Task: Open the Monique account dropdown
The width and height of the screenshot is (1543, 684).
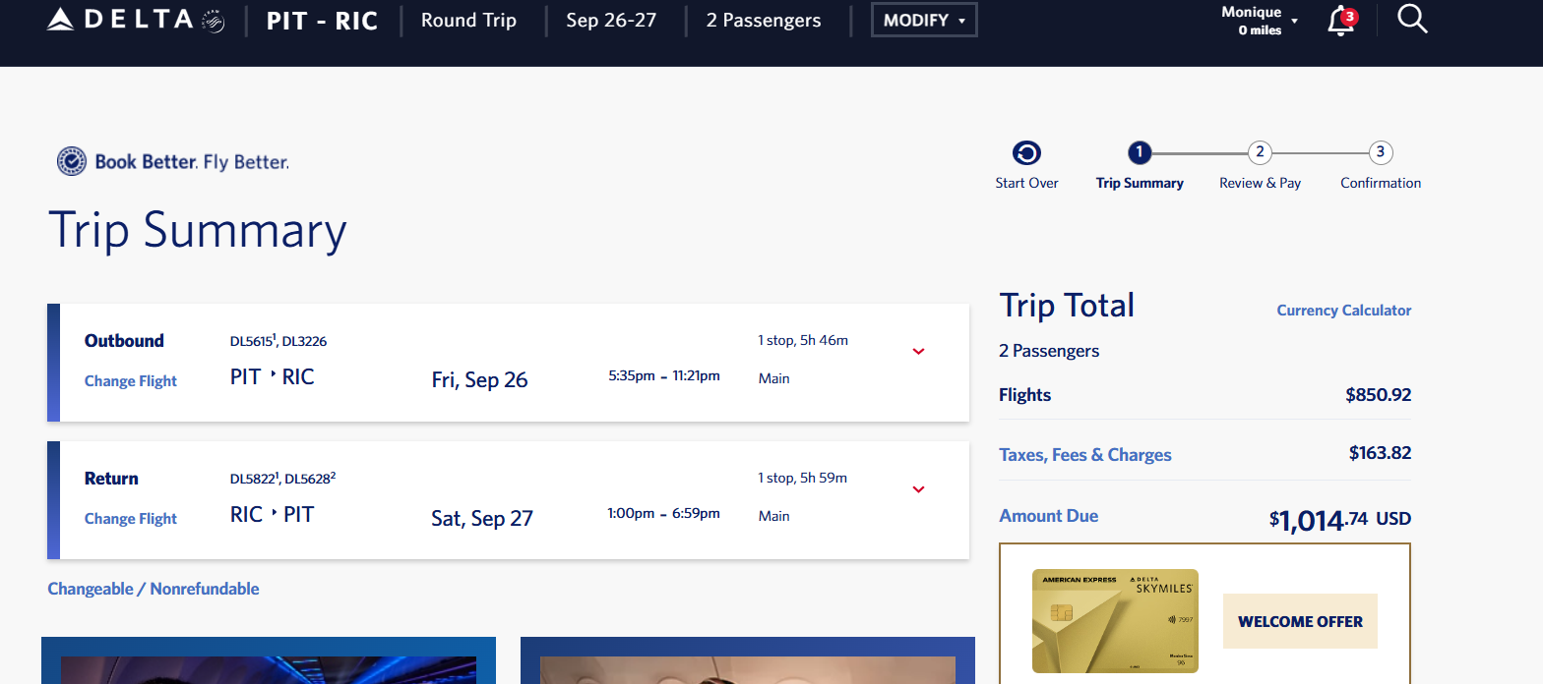Action: tap(1260, 21)
